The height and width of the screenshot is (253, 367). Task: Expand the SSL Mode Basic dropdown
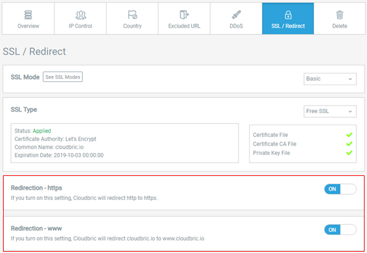330,79
